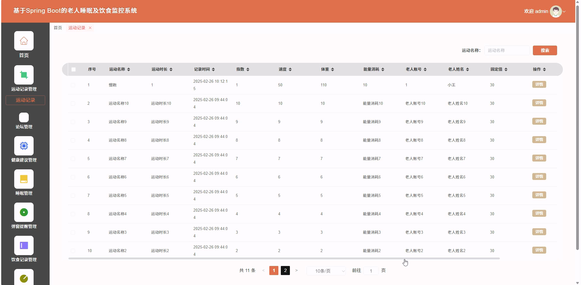Go to page 2 in pagination

285,271
